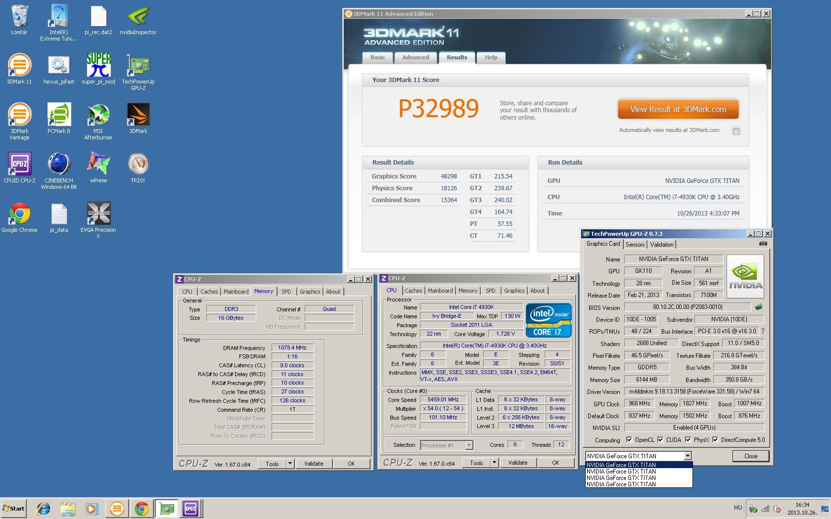831x519 pixels.
Task: Select the PCMark 8 desktop shortcut
Action: (59, 119)
